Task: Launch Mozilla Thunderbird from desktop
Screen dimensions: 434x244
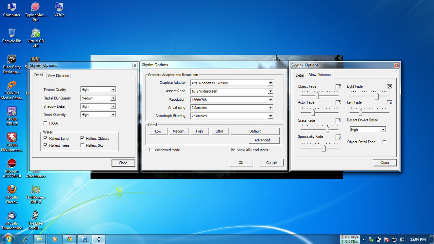Action: tap(12, 221)
